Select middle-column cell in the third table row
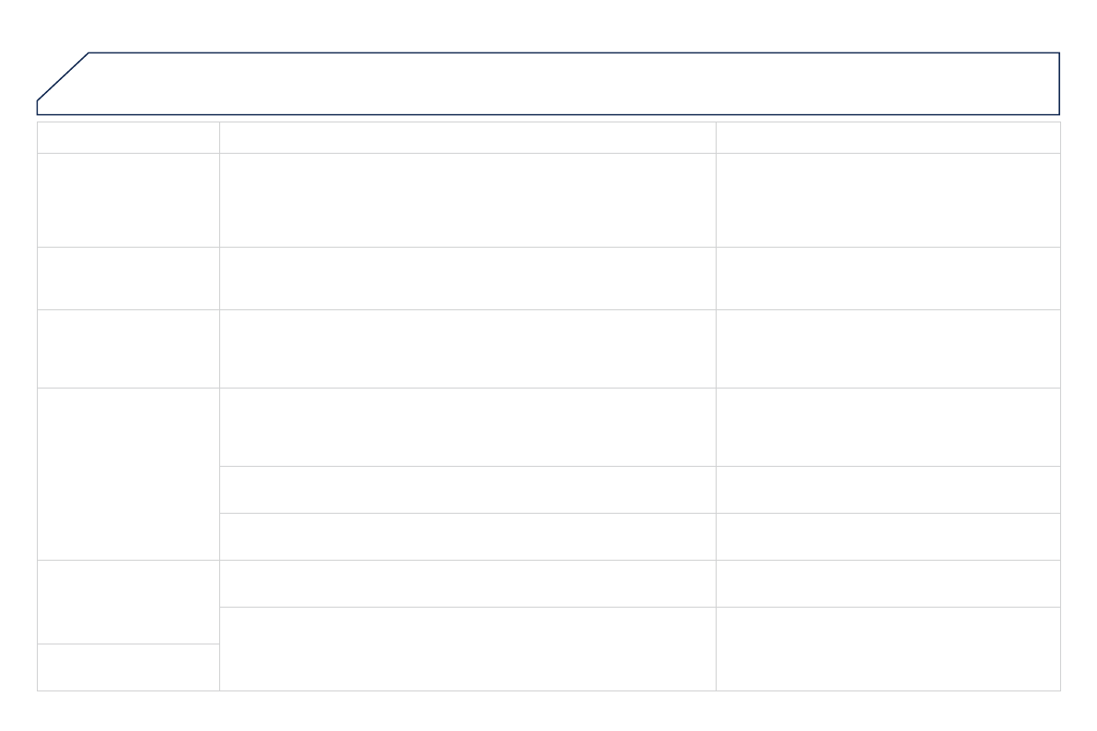Screen dimensions: 1097x731 (467, 278)
